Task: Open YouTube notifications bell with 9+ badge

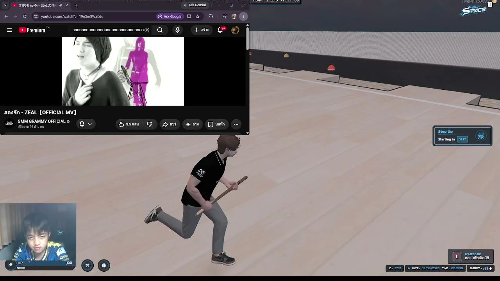Action: coord(221,30)
